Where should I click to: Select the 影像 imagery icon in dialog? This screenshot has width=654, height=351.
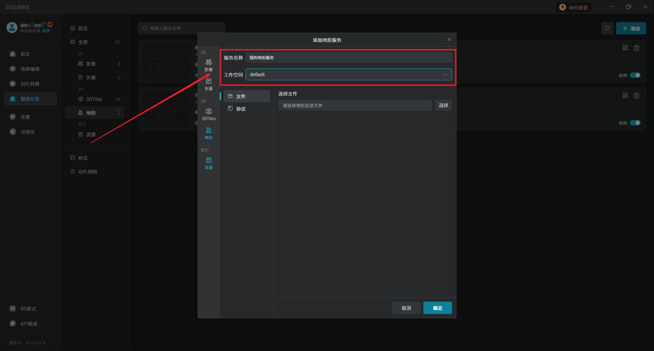tap(208, 65)
